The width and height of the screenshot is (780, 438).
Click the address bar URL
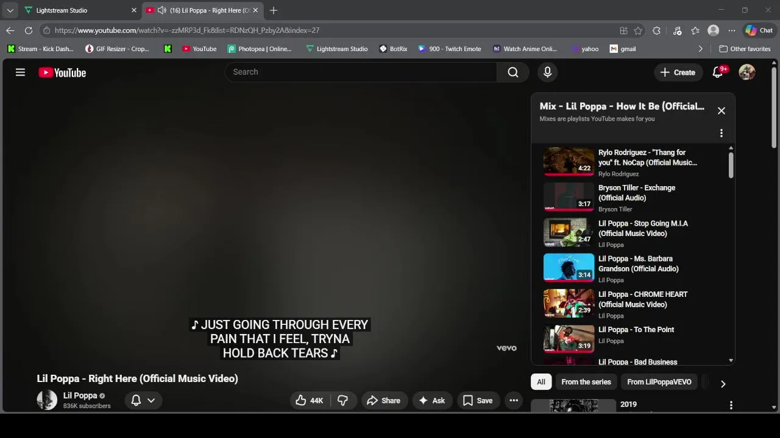[x=187, y=30]
